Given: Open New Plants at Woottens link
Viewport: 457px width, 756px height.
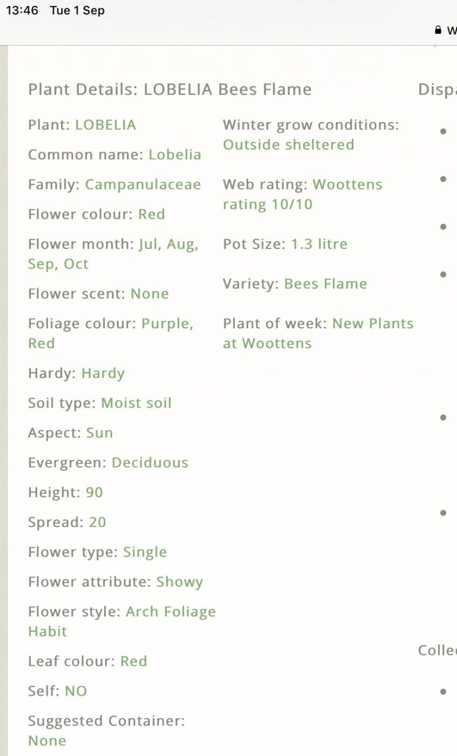Looking at the screenshot, I should point(318,334).
